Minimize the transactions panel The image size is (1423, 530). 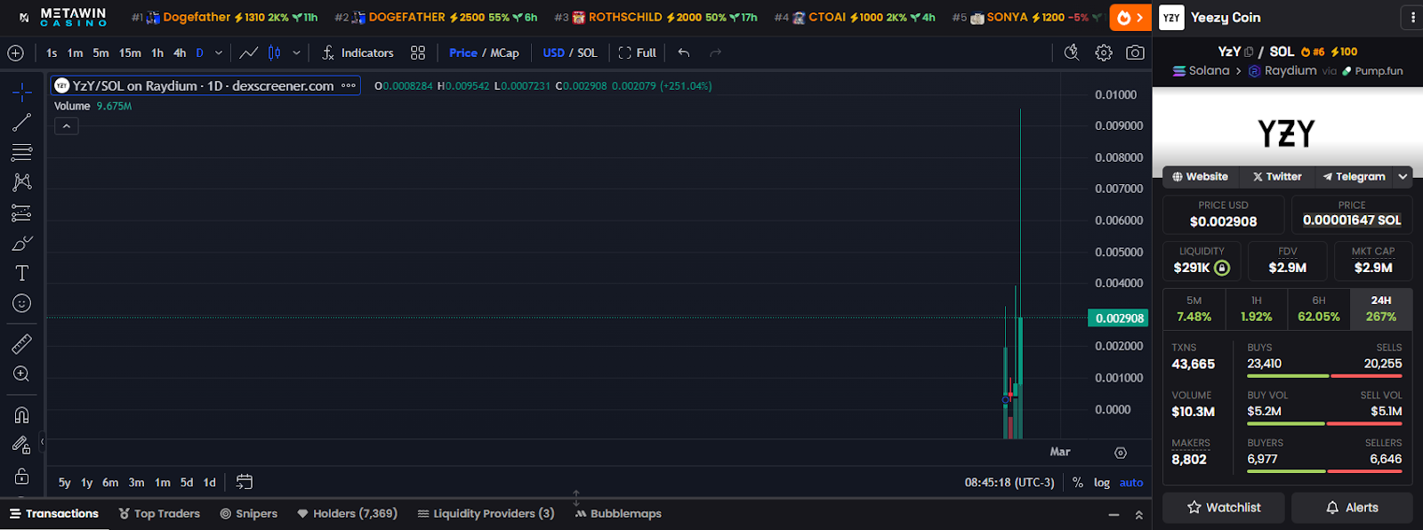tap(1113, 515)
